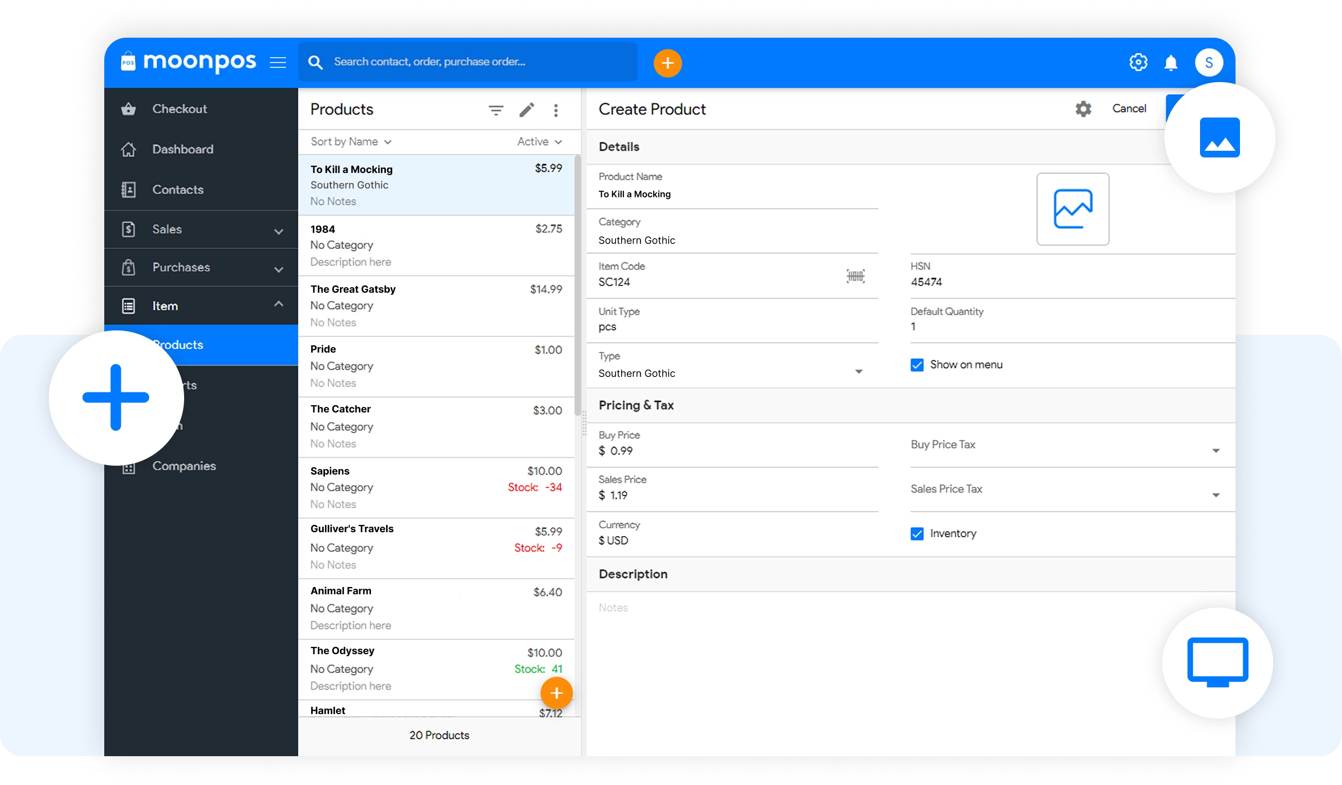Click the filter icon in Products panel
Viewport: 1342px width, 785px height.
click(496, 110)
